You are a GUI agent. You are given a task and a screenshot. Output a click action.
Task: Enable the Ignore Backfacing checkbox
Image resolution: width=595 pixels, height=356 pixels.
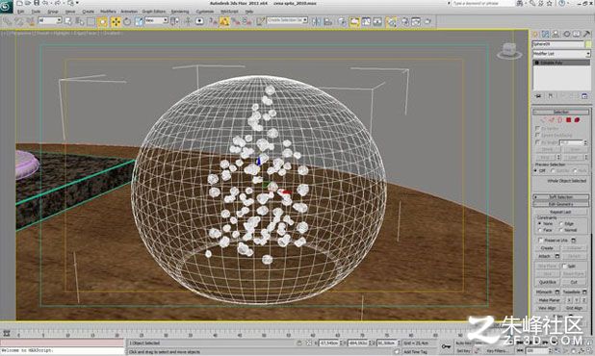click(x=537, y=136)
